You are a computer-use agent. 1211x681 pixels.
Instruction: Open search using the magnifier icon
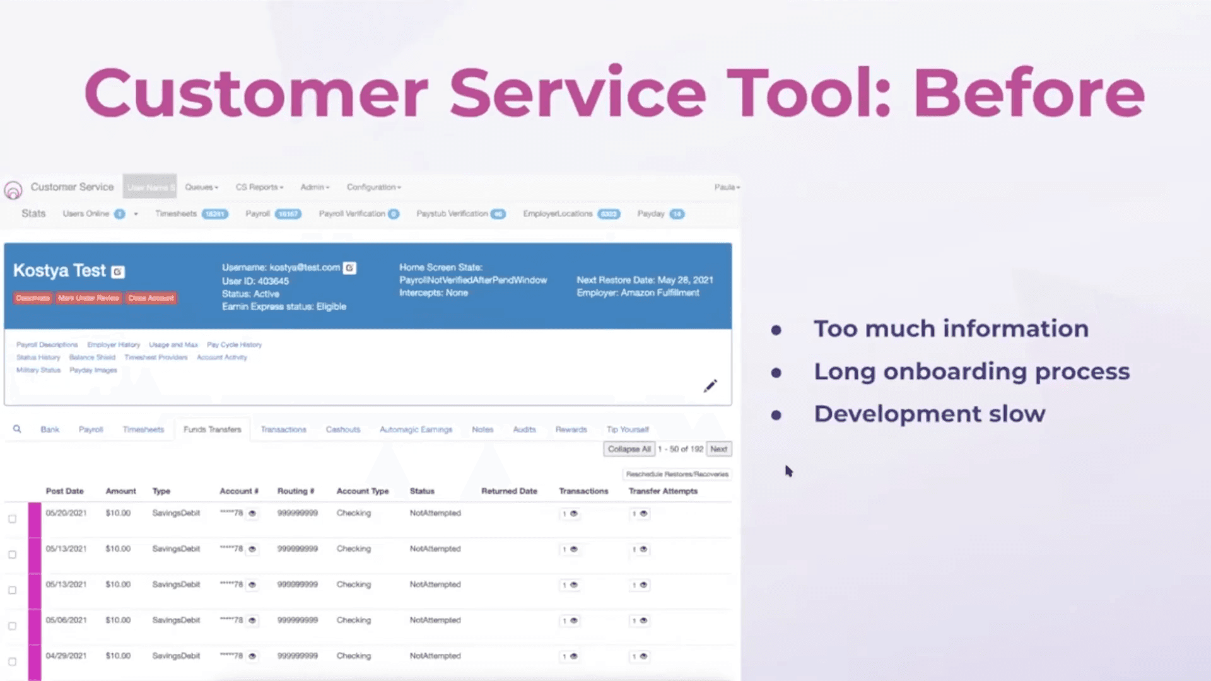click(17, 429)
